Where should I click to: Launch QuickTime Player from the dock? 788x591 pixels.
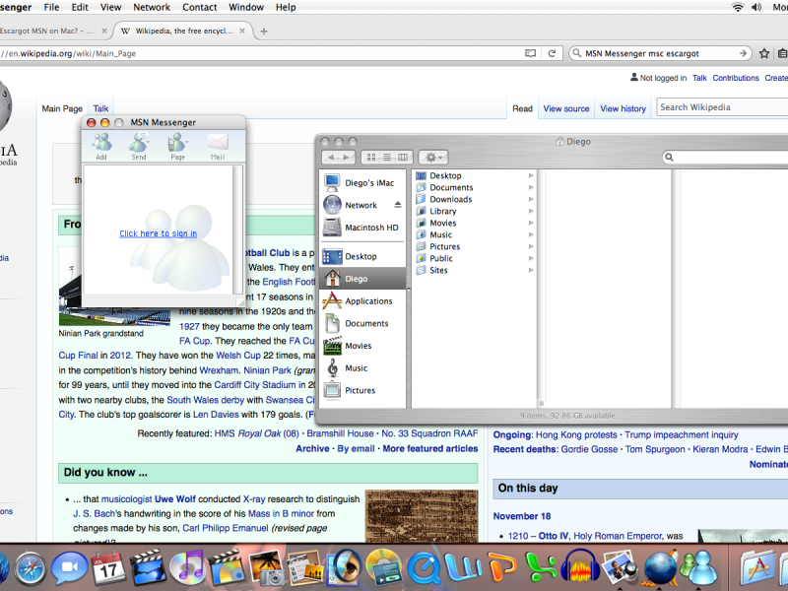(425, 568)
